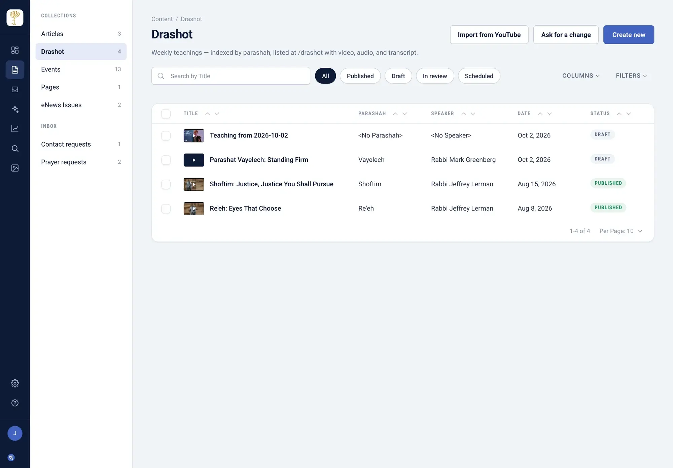This screenshot has width=673, height=468.
Task: Select the Published filter tab
Action: (x=360, y=76)
